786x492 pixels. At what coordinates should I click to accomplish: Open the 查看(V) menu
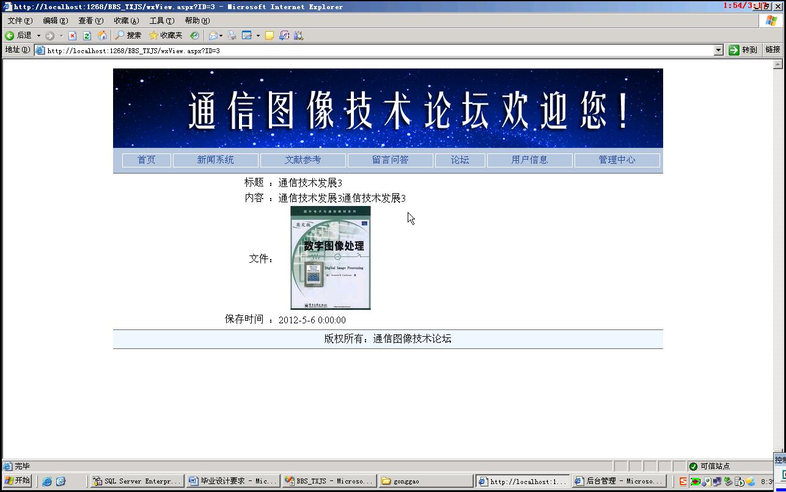[x=90, y=21]
